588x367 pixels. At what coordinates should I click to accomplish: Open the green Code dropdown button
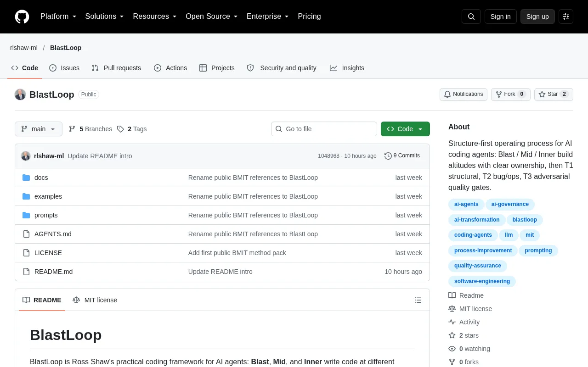click(x=405, y=129)
